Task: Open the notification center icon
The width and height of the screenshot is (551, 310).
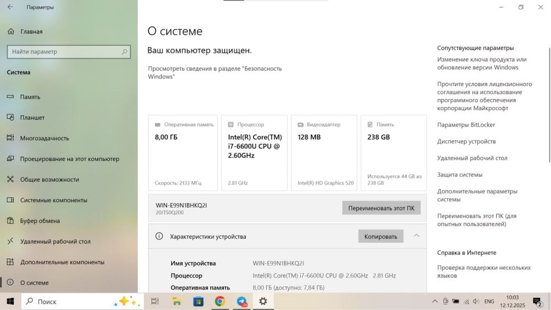Action: 537,302
